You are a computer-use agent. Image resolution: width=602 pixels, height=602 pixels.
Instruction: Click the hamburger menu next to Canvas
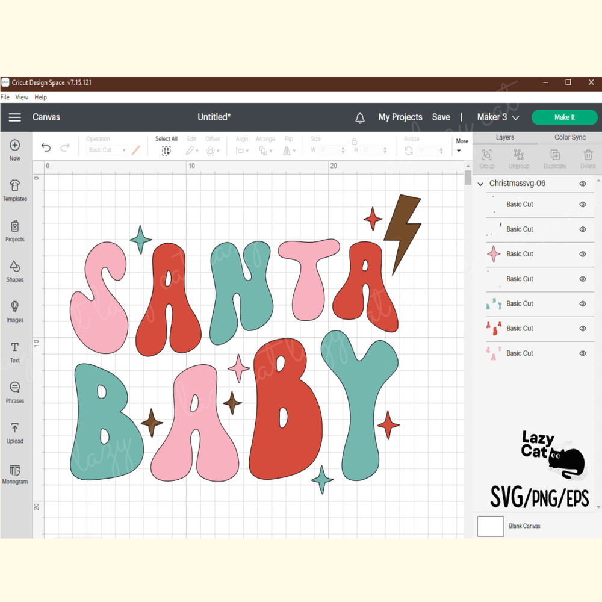click(15, 117)
